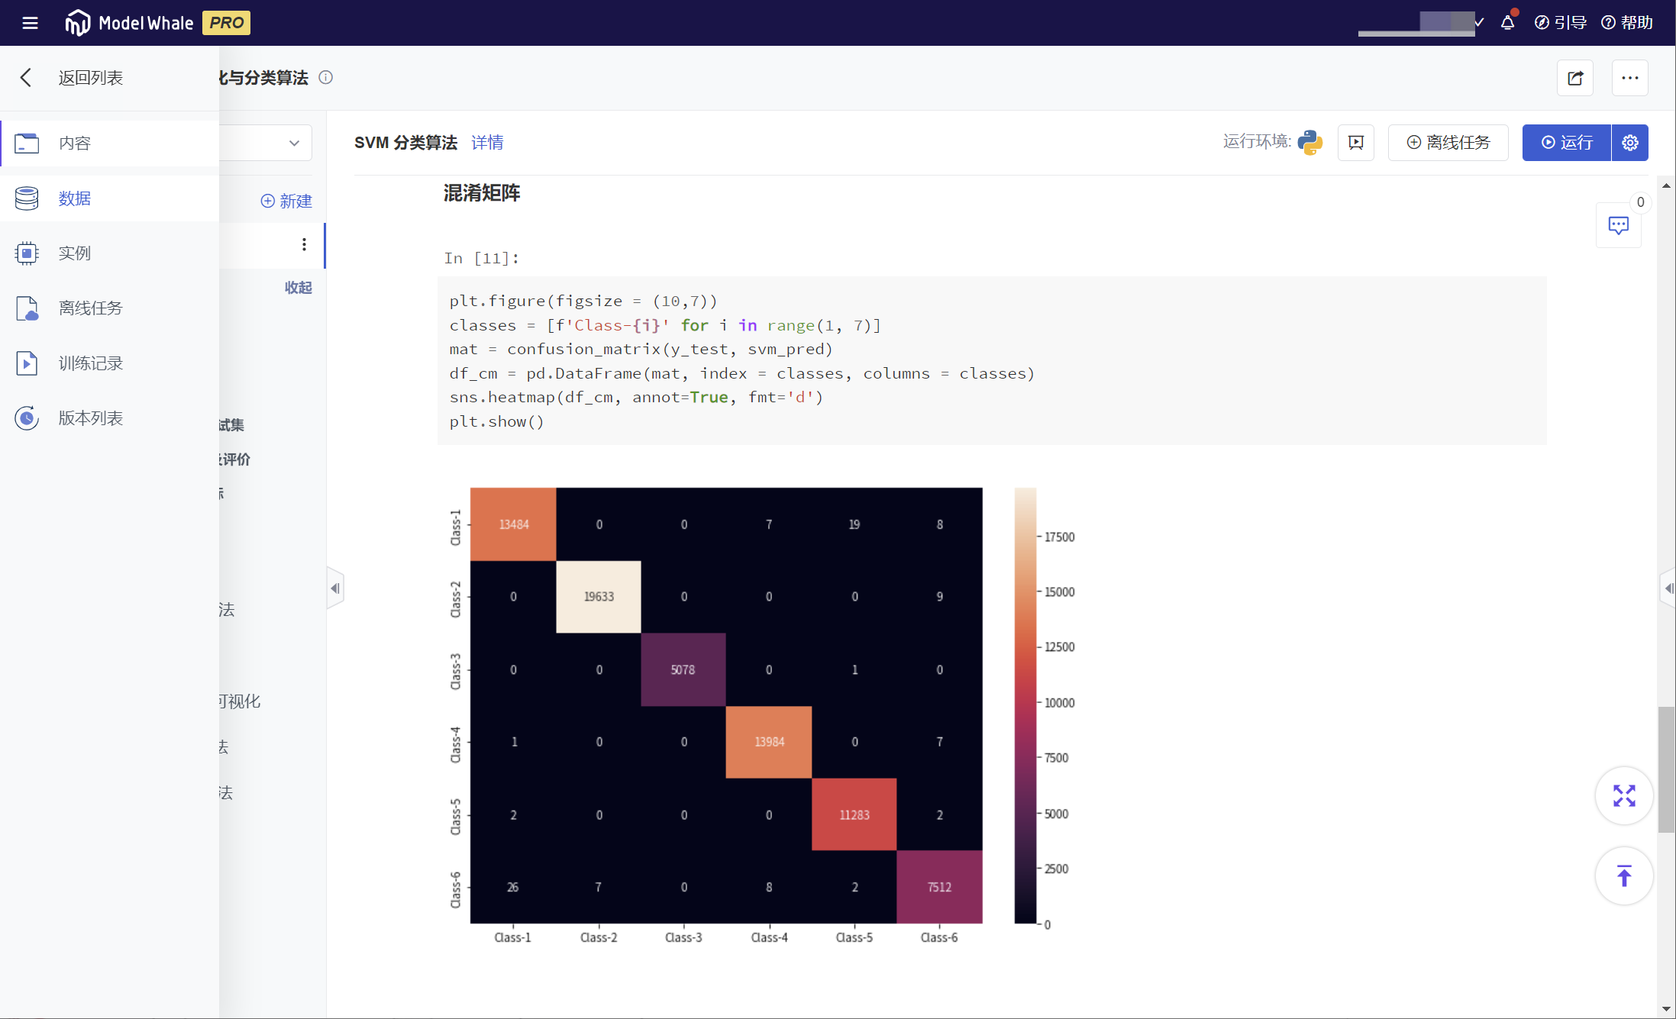This screenshot has width=1676, height=1019.
Task: Open the comments panel icon
Action: (1619, 225)
